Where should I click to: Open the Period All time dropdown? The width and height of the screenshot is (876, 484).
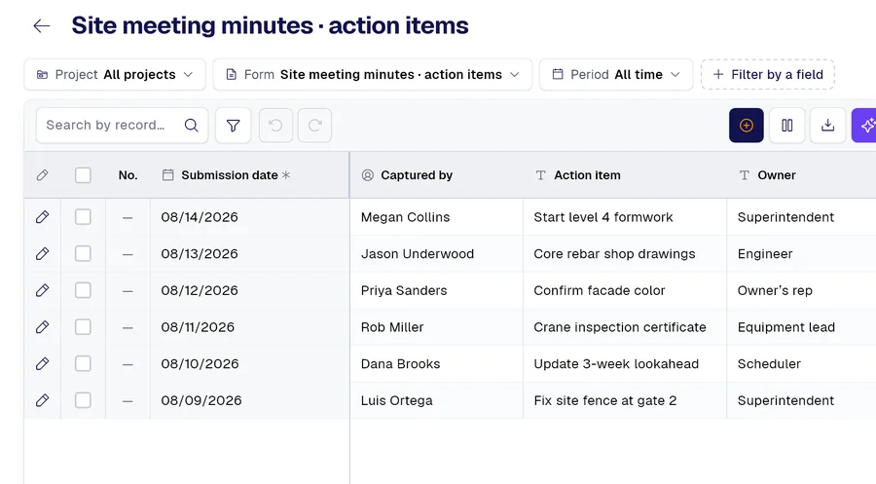616,74
